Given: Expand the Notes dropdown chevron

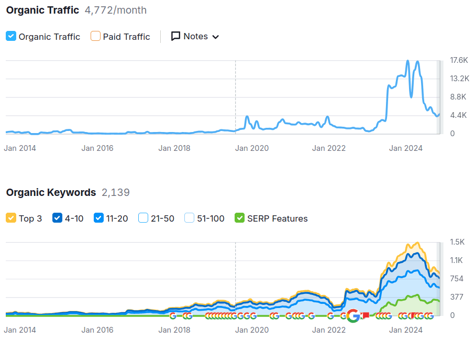Looking at the screenshot, I should point(215,37).
